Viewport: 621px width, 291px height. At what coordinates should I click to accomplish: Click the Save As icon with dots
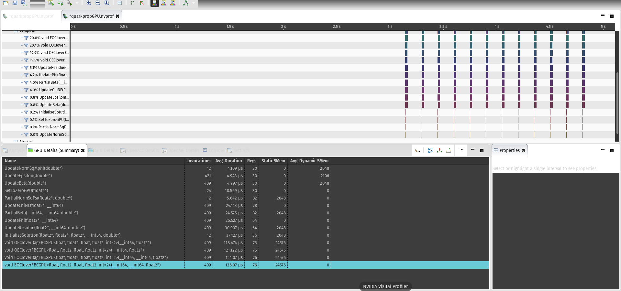24,3
